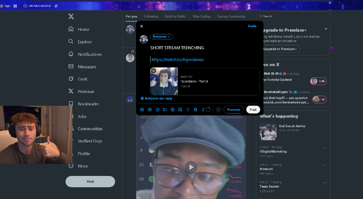
Task: Open the Explore page
Action: point(80,42)
